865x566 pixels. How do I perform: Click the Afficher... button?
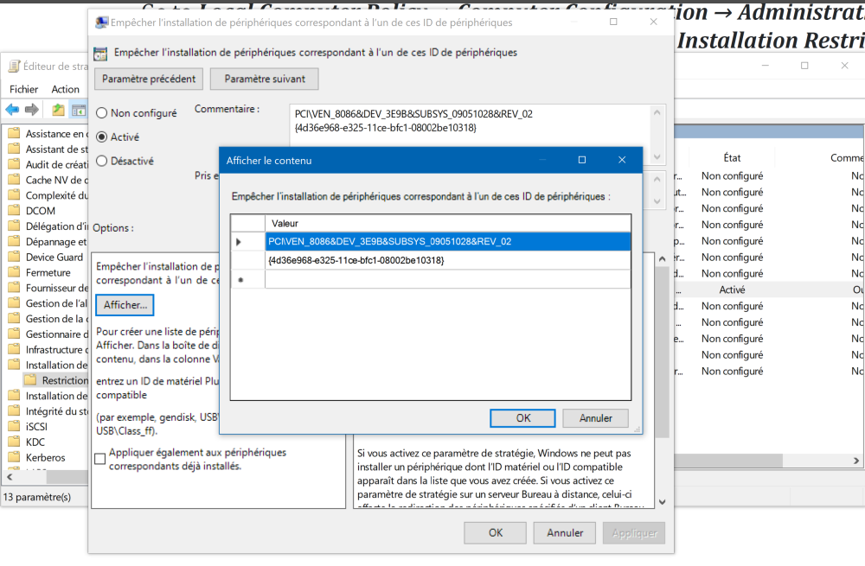pyautogui.click(x=125, y=305)
